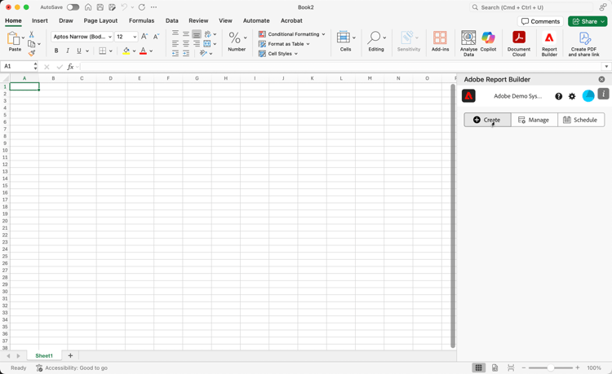
Task: Click the Report Builder ribbon icon
Action: [x=549, y=37]
